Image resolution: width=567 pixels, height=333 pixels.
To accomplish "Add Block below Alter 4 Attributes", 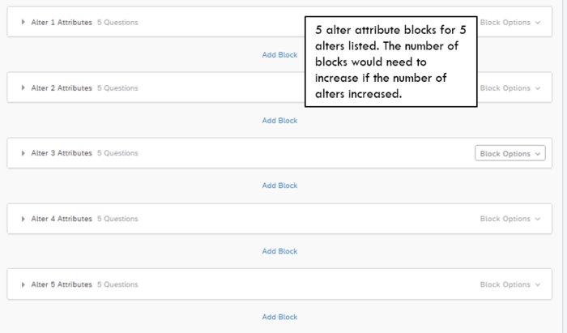I will (279, 251).
